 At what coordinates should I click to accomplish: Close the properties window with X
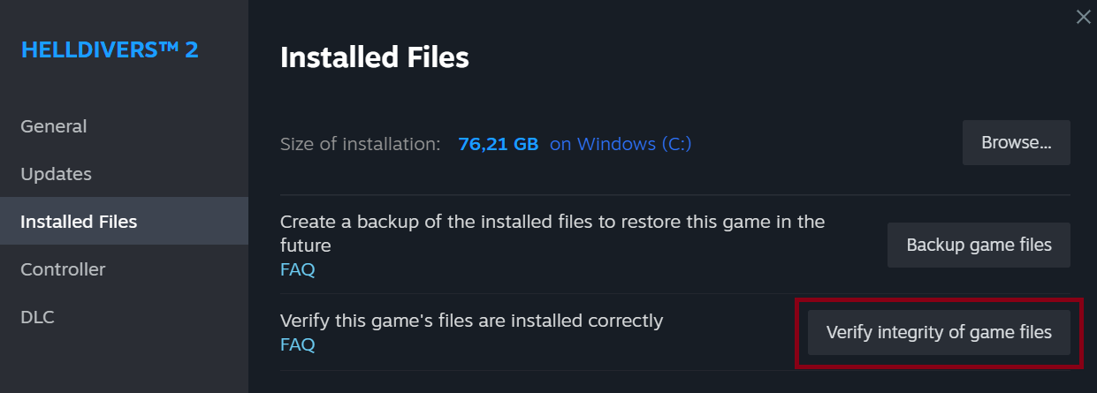click(1082, 16)
